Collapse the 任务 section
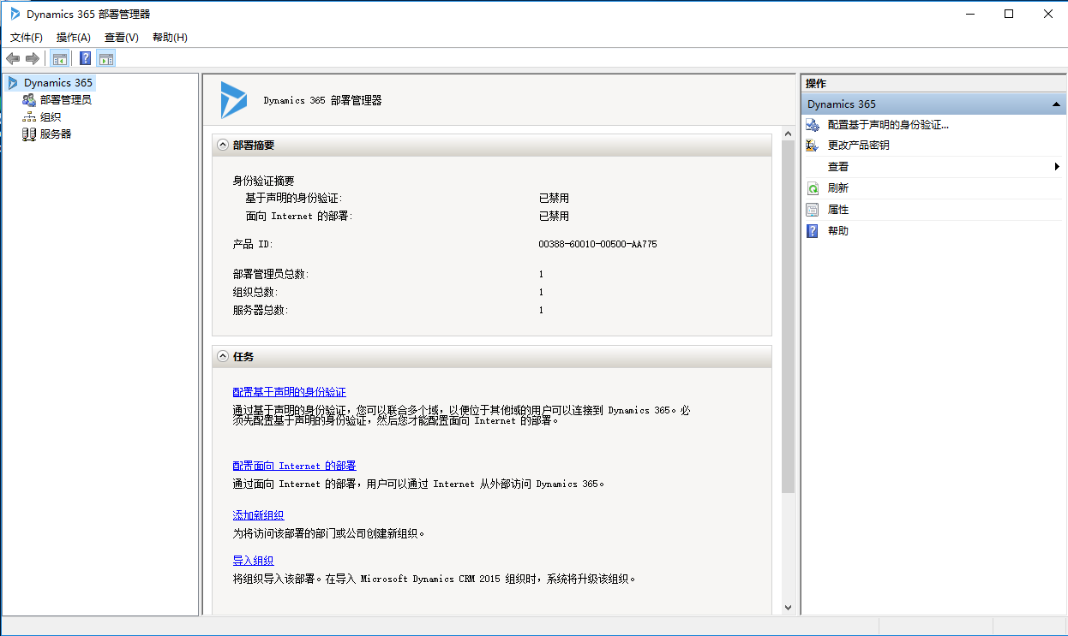The height and width of the screenshot is (636, 1068). (x=223, y=357)
